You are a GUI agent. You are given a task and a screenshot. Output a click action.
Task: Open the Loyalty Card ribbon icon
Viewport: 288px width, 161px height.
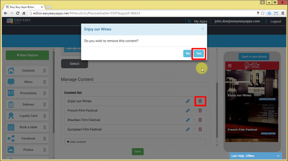pos(11,115)
